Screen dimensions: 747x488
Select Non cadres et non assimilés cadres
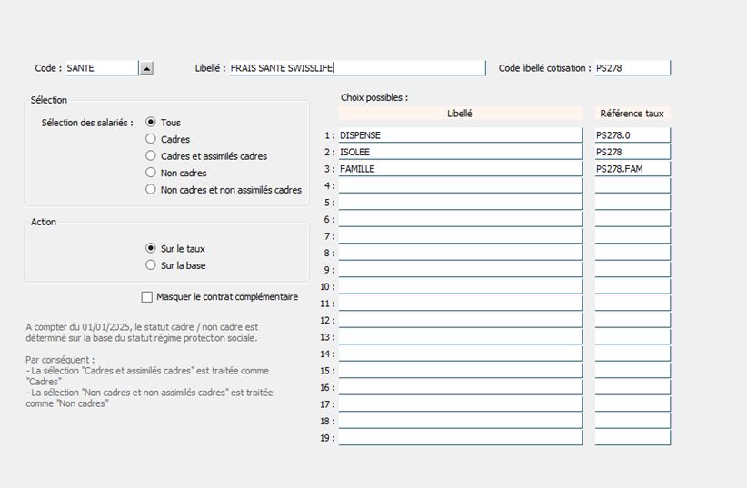click(151, 190)
